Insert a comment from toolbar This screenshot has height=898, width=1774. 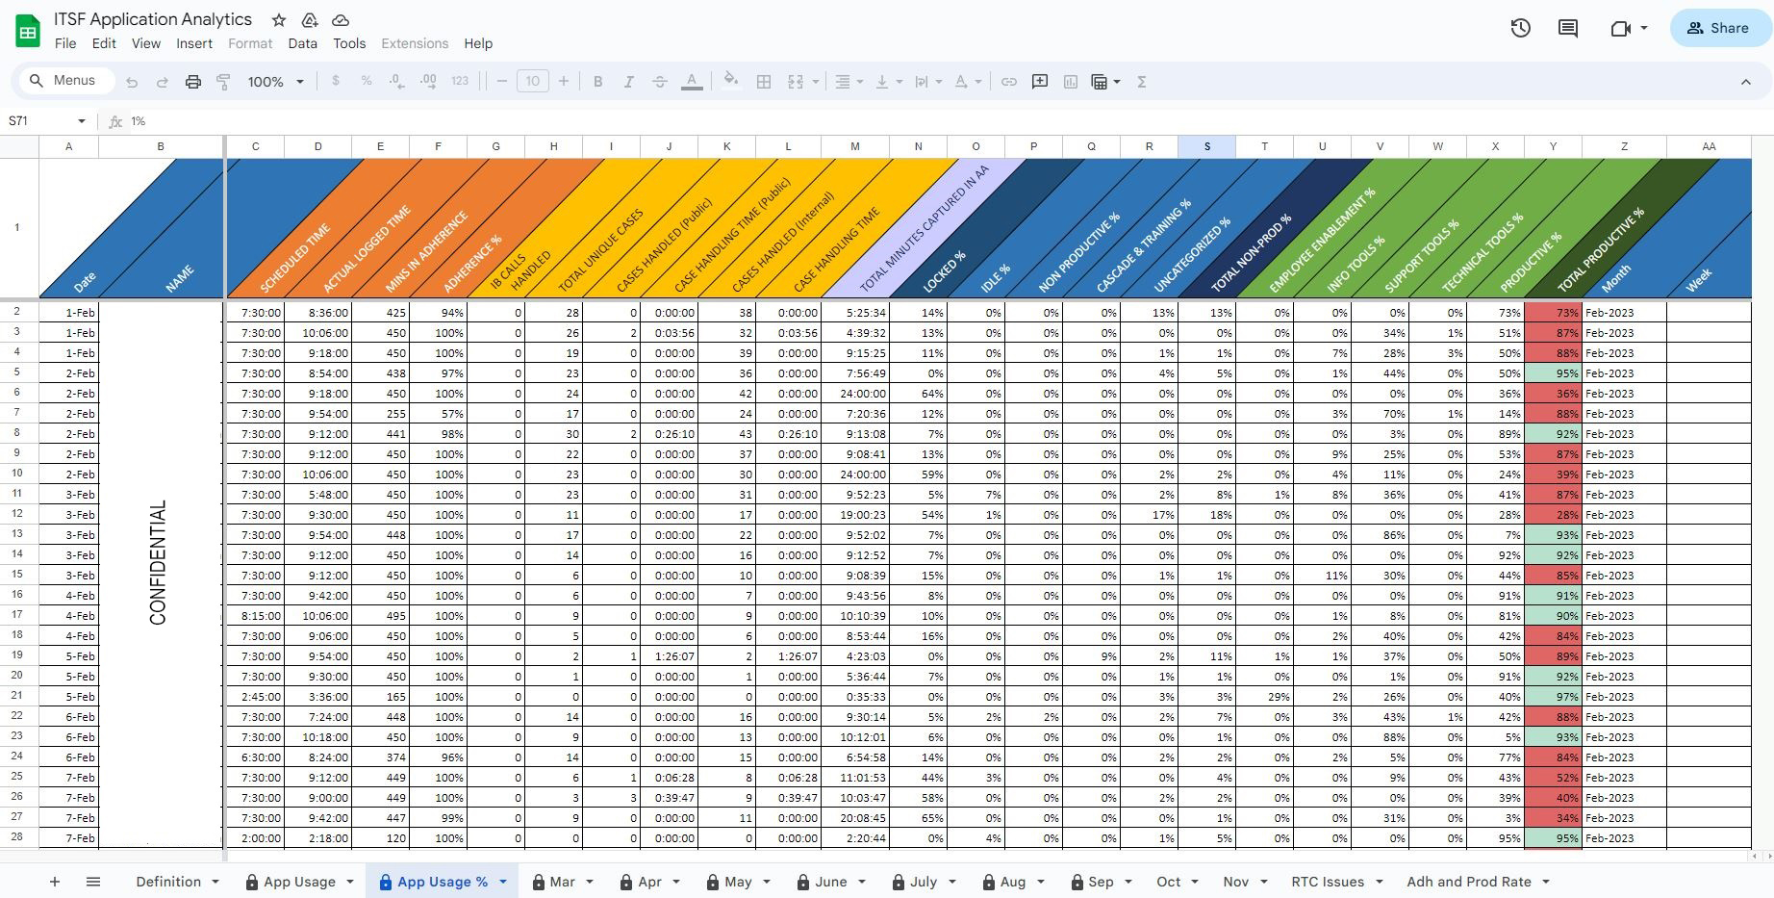click(1040, 82)
